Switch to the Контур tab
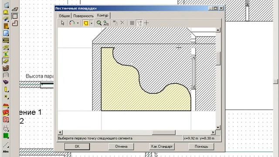Image resolution: width=279 pixels, height=157 pixels. click(103, 15)
